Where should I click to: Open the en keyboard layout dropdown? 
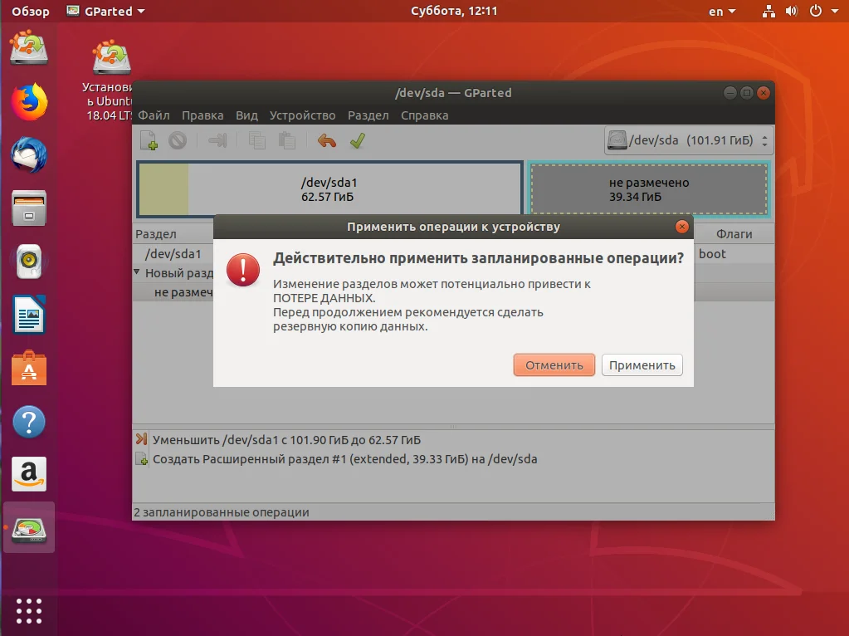(722, 12)
